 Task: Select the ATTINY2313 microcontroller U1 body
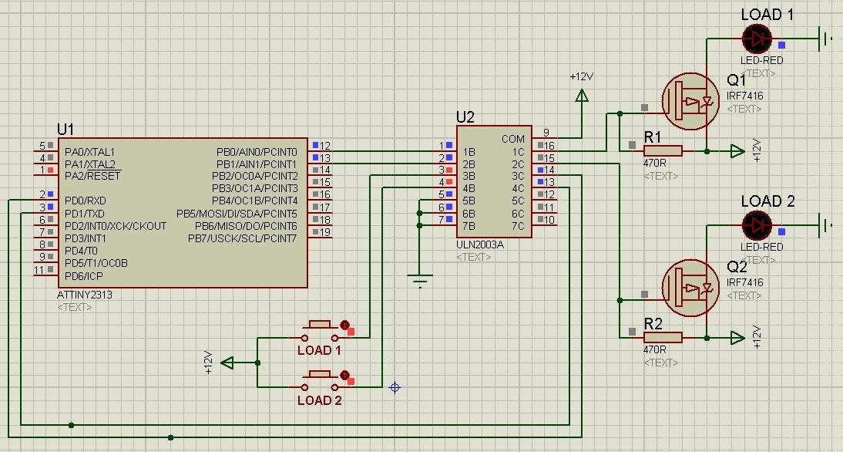(x=183, y=213)
